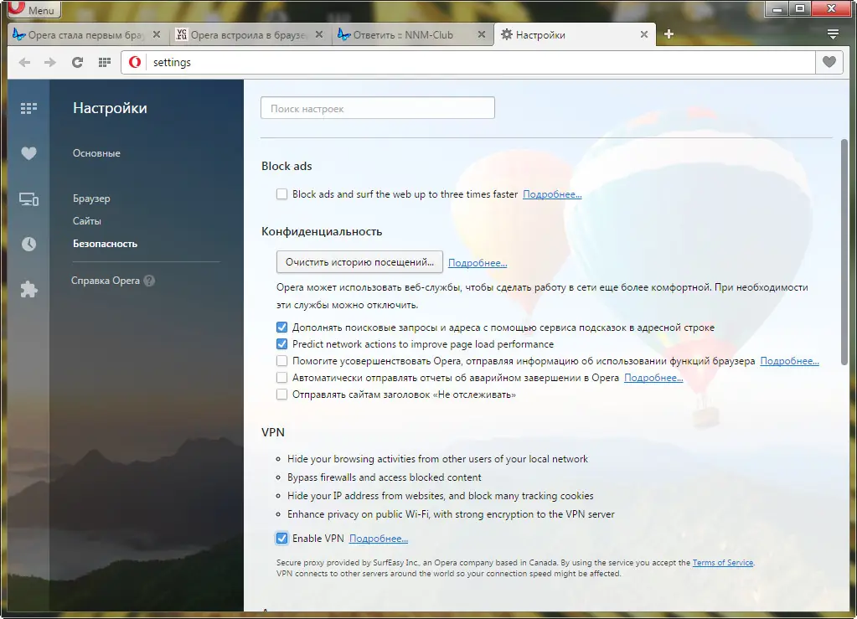Viewport: 857px width, 619px height.
Task: Open 'Подробнее...' link next to clear history button
Action: [478, 263]
